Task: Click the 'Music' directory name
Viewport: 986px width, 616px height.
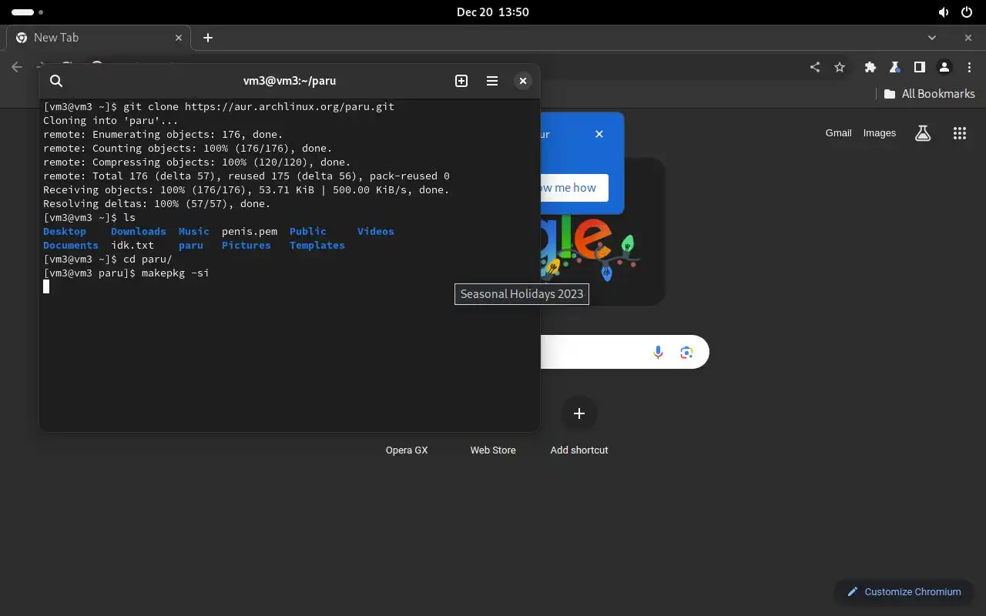Action: click(194, 232)
